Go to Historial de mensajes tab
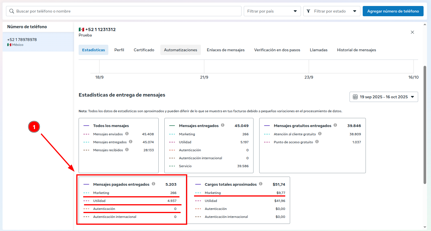 pyautogui.click(x=356, y=50)
